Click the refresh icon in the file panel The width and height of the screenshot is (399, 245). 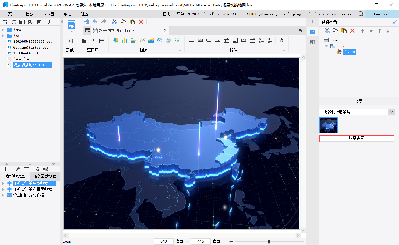coord(14,22)
